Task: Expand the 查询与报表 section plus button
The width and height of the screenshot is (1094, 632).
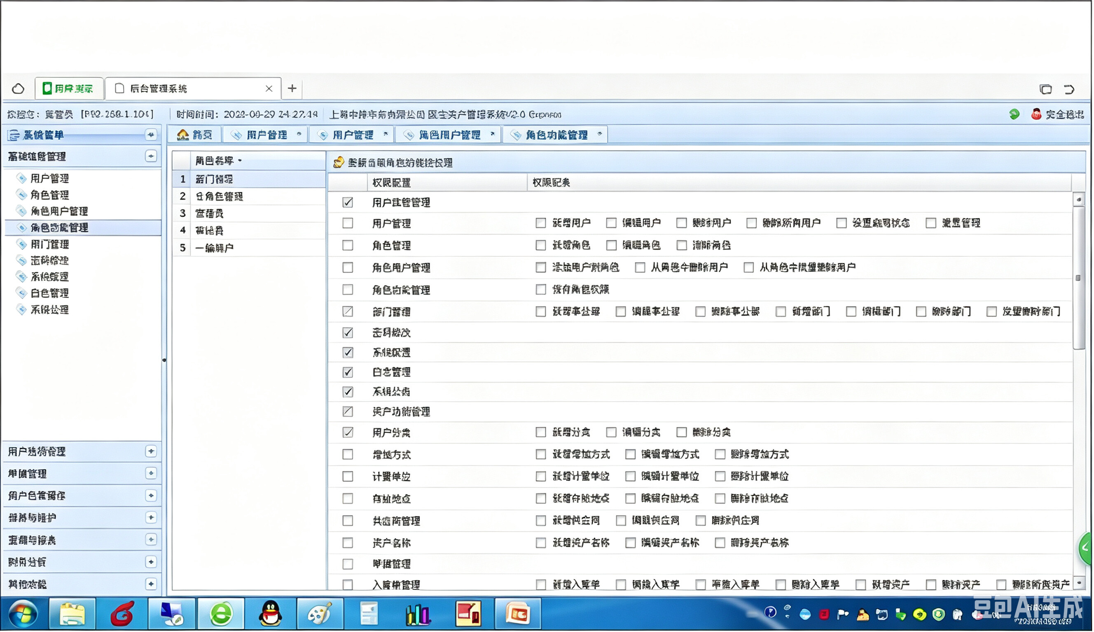Action: coord(151,539)
